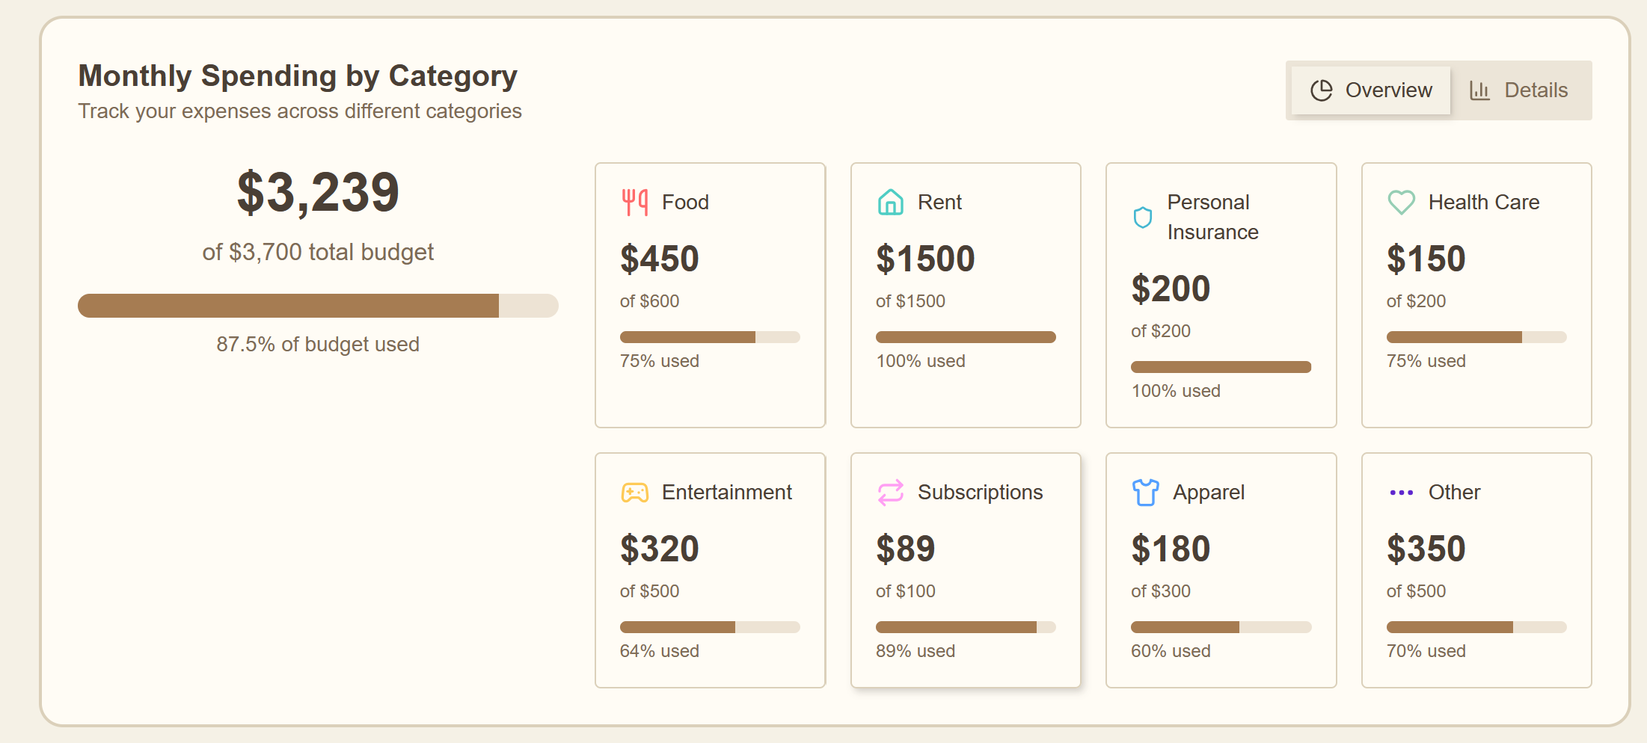Click the Monthly Spending by Category heading
Screen dimensions: 1647x743
(x=298, y=76)
